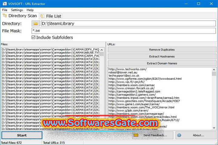Select URL http://members.xoom.com/carmac

tap(131, 85)
